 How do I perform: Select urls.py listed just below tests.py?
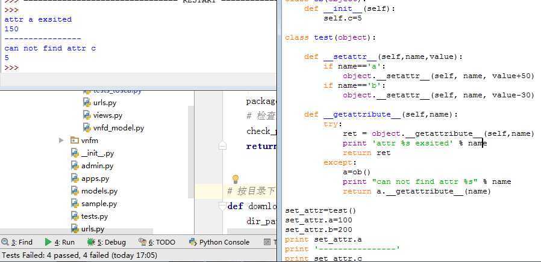pyautogui.click(x=93, y=229)
